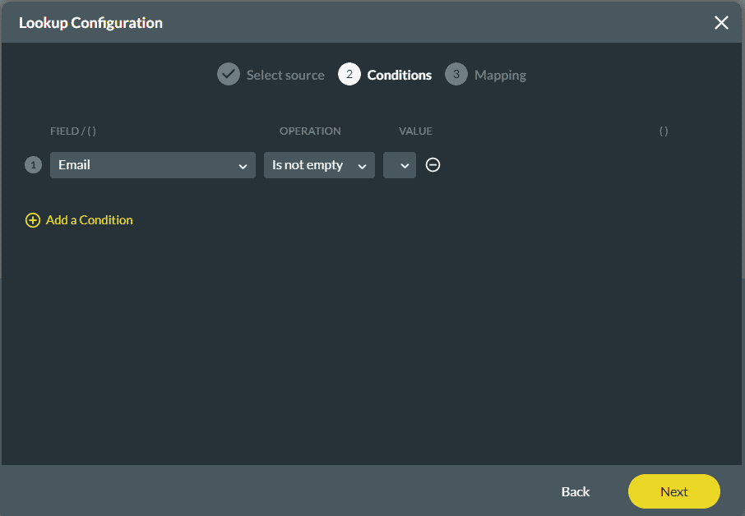
Task: Open the Email field dropdown
Action: tap(152, 165)
